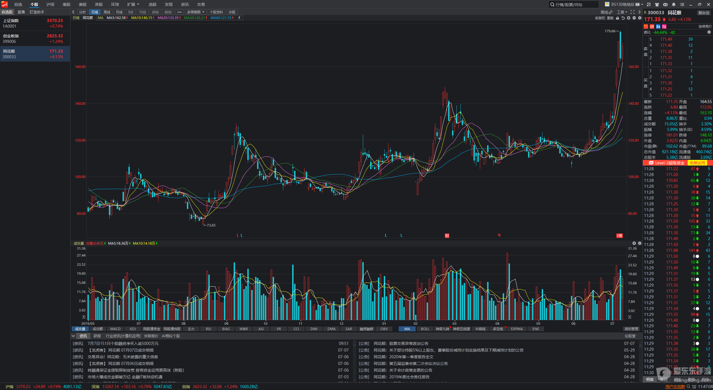Open the 画线 drawing pencil tool
This screenshot has width=713, height=390.
tap(607, 12)
